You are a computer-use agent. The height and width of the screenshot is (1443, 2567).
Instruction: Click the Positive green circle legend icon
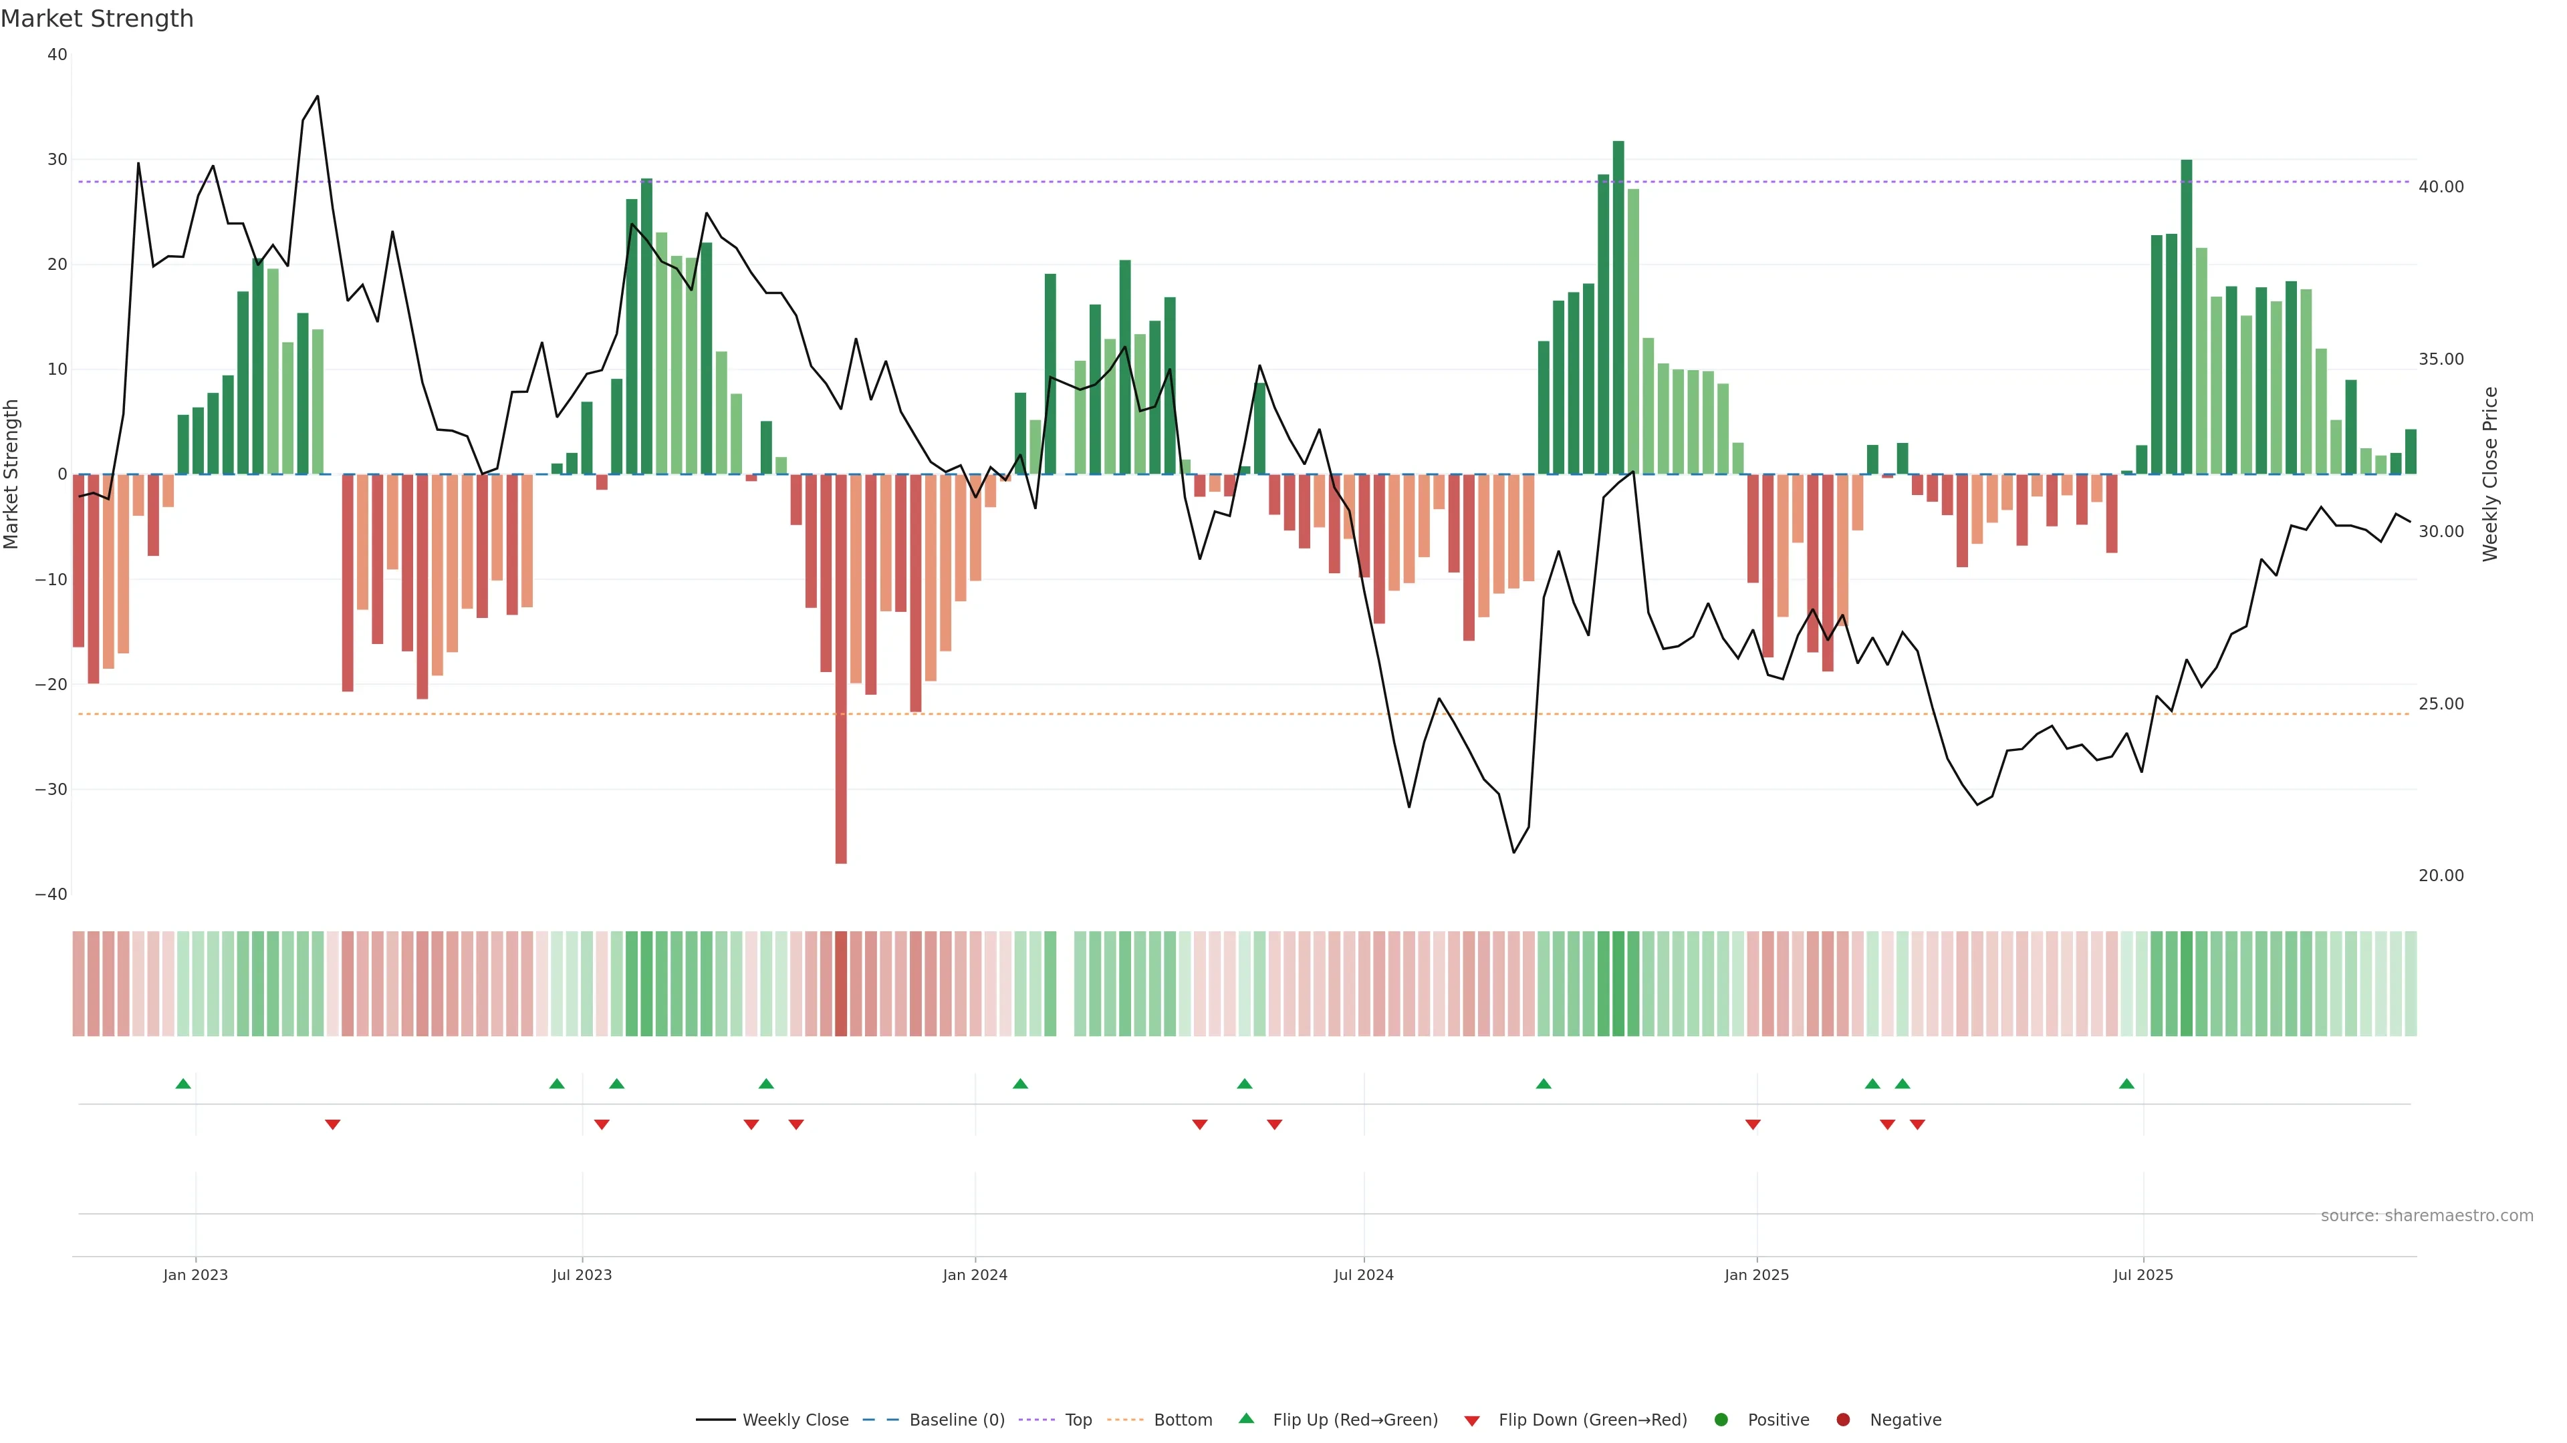tap(1721, 1420)
